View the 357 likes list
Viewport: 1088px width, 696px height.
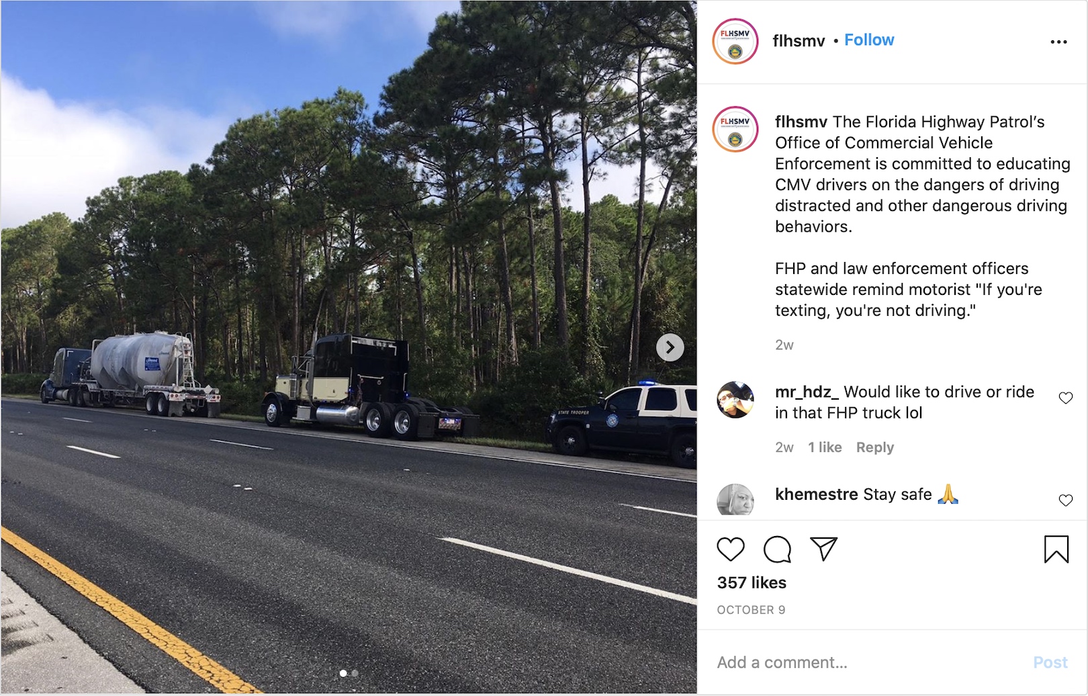coord(752,582)
